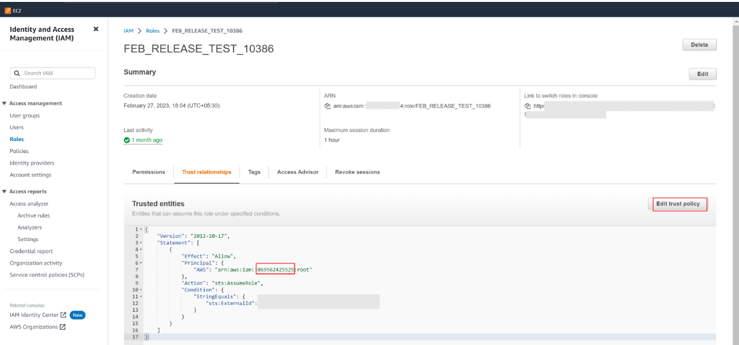Click the Edit trust policy button
The height and width of the screenshot is (345, 739).
pos(678,204)
